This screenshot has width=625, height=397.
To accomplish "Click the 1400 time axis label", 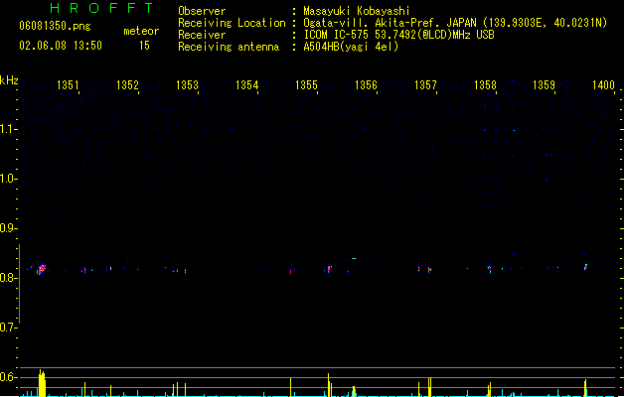I will pyautogui.click(x=603, y=85).
